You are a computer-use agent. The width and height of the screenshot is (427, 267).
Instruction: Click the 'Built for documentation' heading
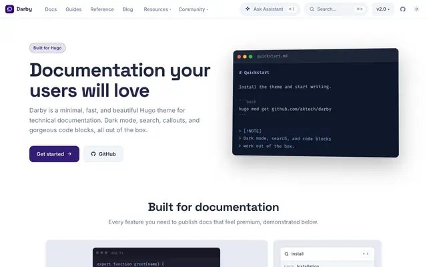213,207
